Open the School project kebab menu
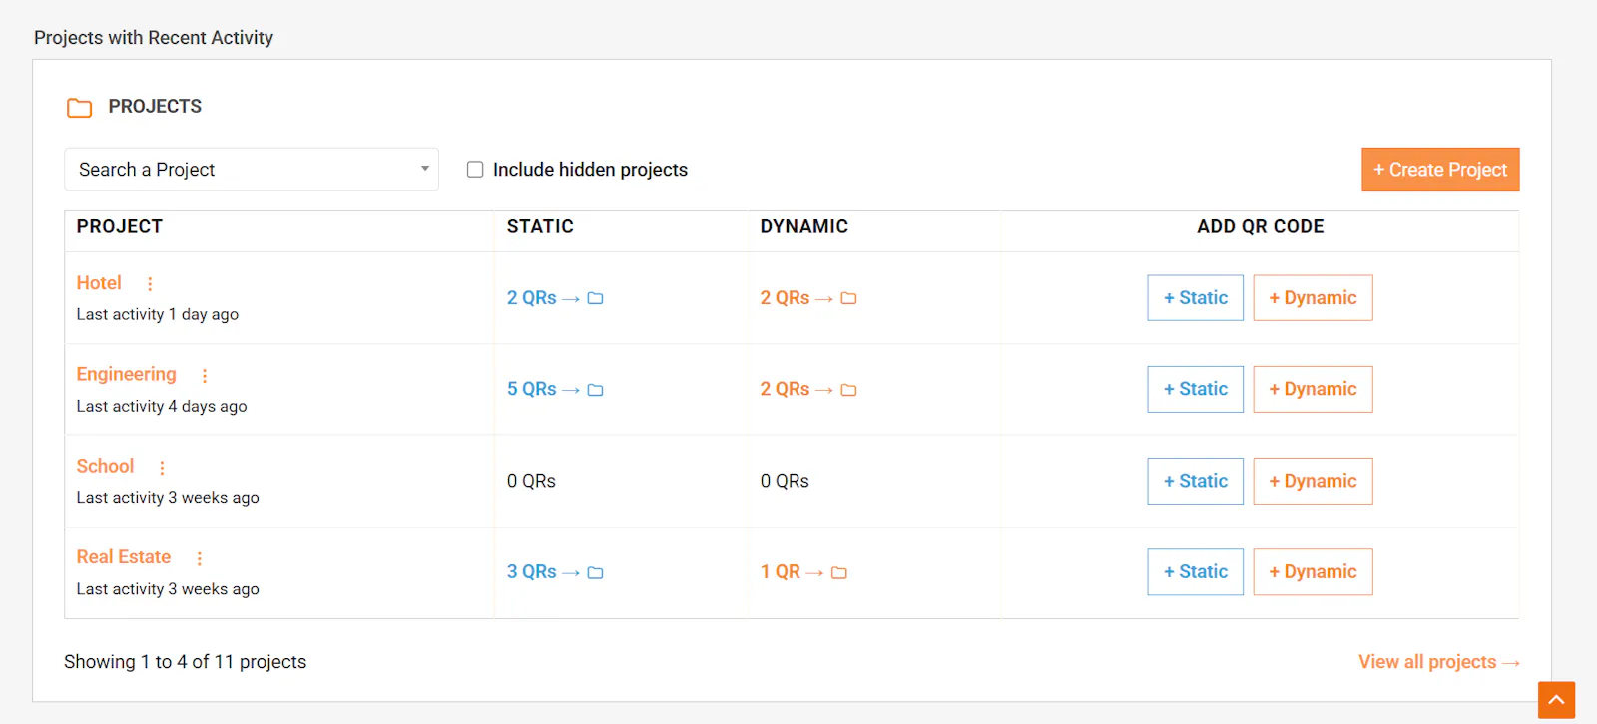Image resolution: width=1597 pixels, height=724 pixels. click(162, 467)
